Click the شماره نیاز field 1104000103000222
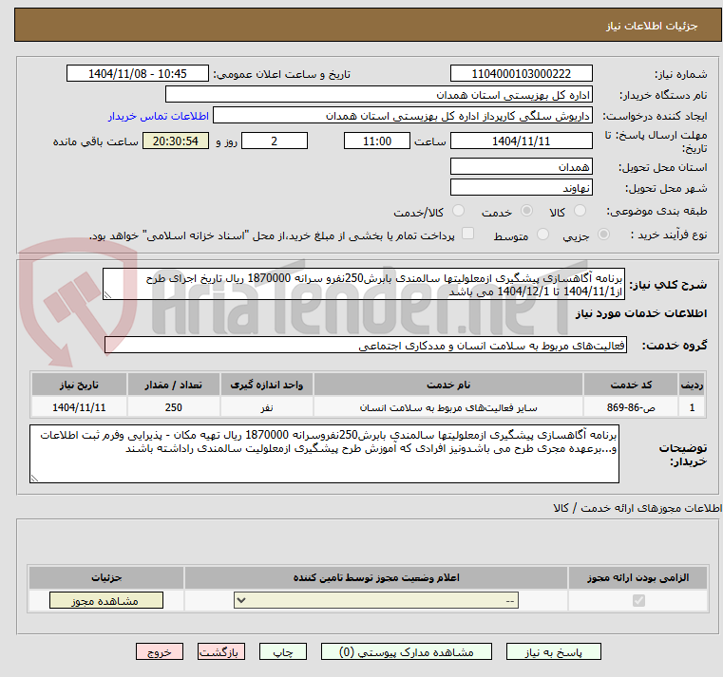Viewport: 723px width, 677px height. click(x=521, y=74)
